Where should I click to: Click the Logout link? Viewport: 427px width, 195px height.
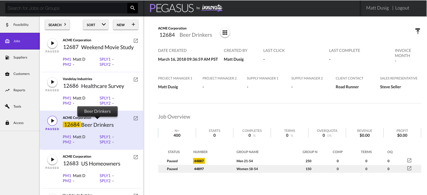tap(402, 8)
